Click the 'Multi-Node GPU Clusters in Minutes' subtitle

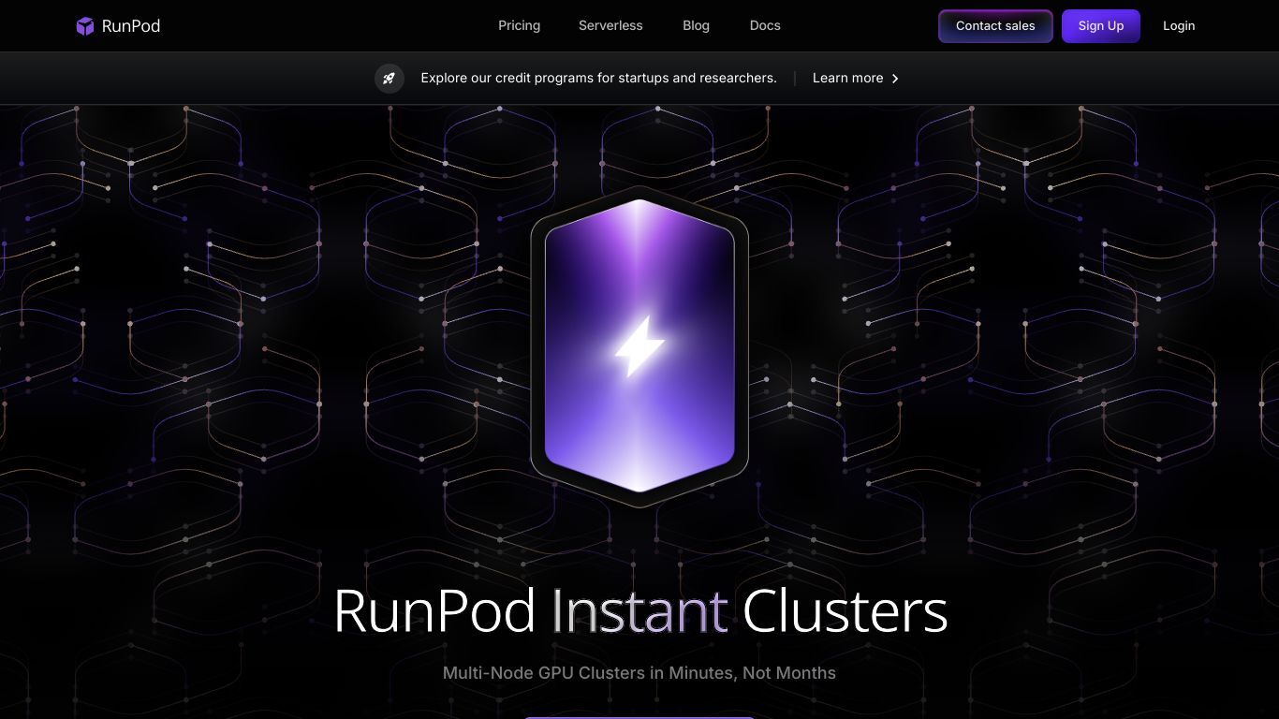(639, 673)
